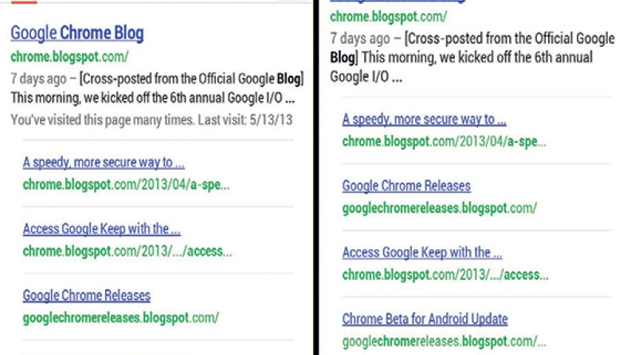
Task: Open Google Chrome Releases link in right panel
Action: pos(406,185)
